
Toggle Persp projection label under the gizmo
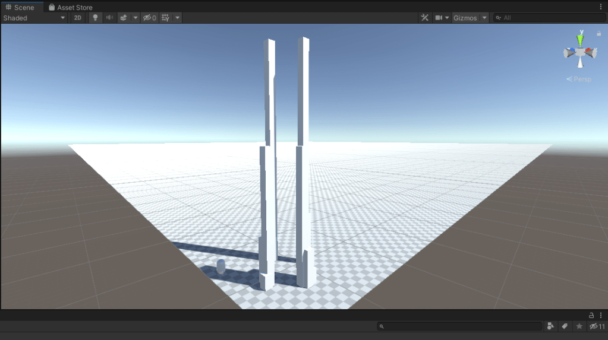tap(579, 79)
